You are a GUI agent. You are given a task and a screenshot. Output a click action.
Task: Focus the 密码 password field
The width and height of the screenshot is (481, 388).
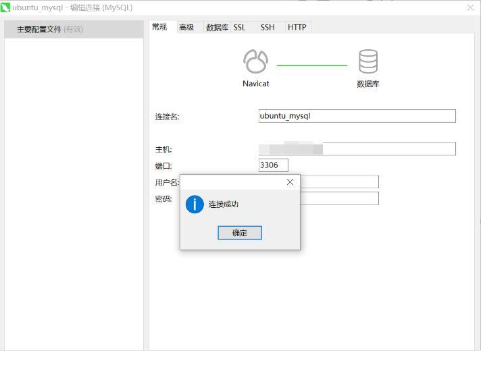tap(339, 198)
